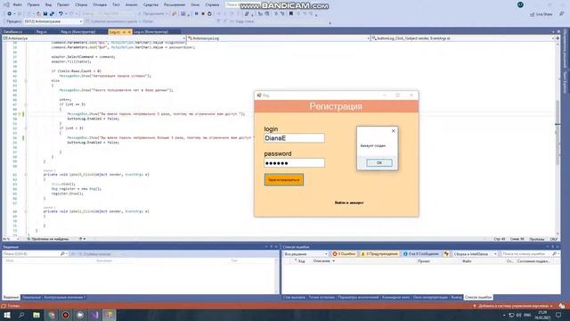
Task: Click add to source control in status bar
Action: (513, 306)
